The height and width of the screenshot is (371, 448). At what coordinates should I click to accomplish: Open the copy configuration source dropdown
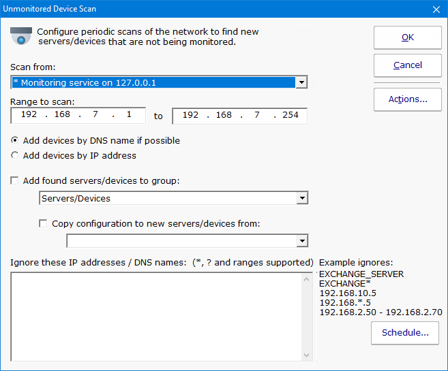tap(301, 241)
